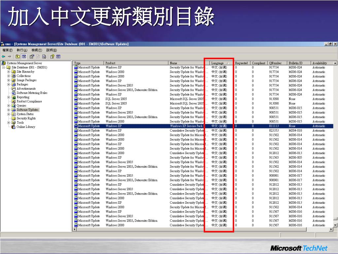Image resolution: width=338 pixels, height=254 pixels.
Task: Select the Software Updates tree item label
Action: 27,110
